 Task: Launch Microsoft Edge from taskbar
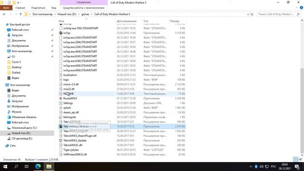[x=38, y=167]
